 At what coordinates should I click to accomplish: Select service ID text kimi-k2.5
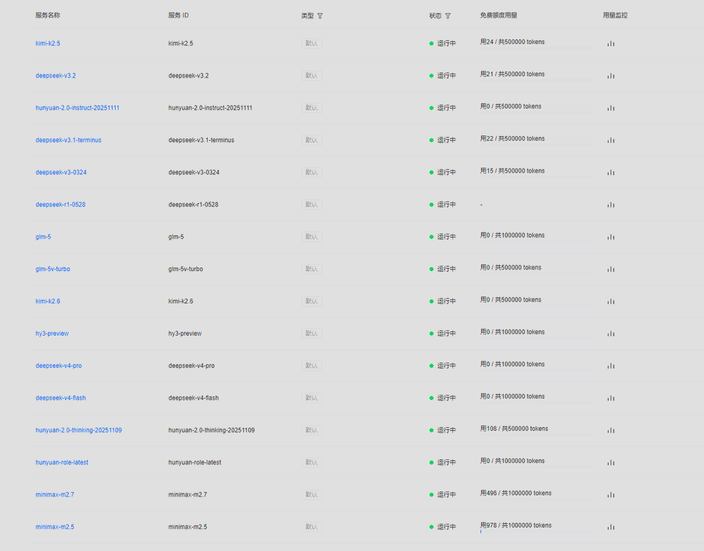click(181, 43)
